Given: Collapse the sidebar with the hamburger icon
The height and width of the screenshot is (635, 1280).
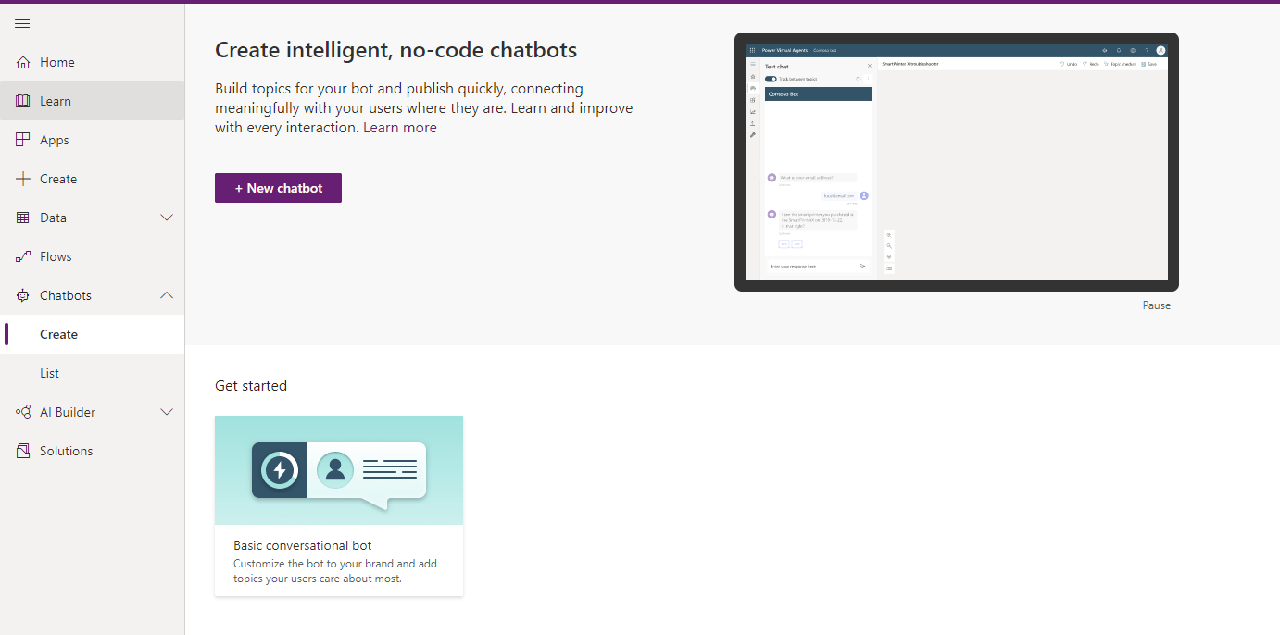Looking at the screenshot, I should tap(22, 23).
